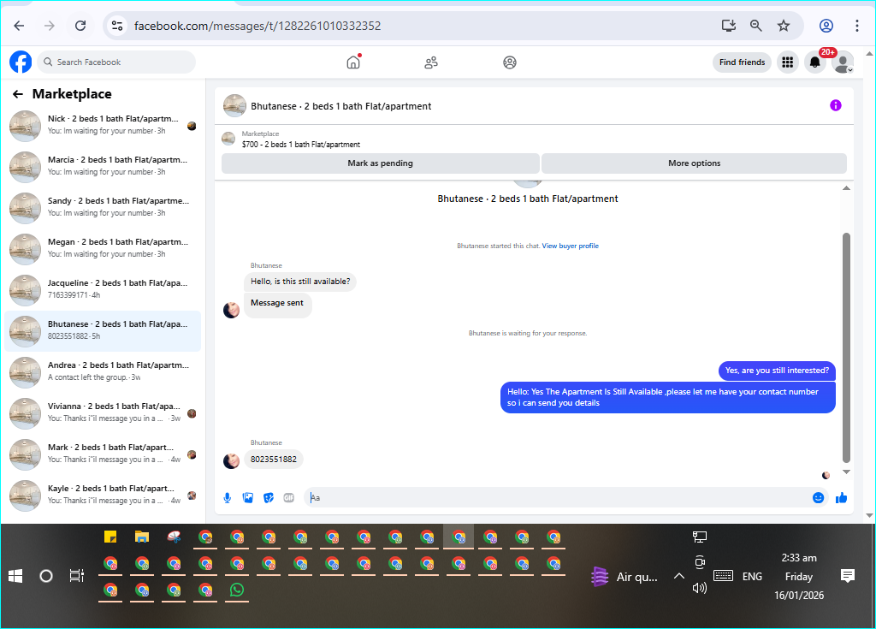Send a voice clip with microphone icon
The height and width of the screenshot is (629, 876).
pyautogui.click(x=228, y=497)
